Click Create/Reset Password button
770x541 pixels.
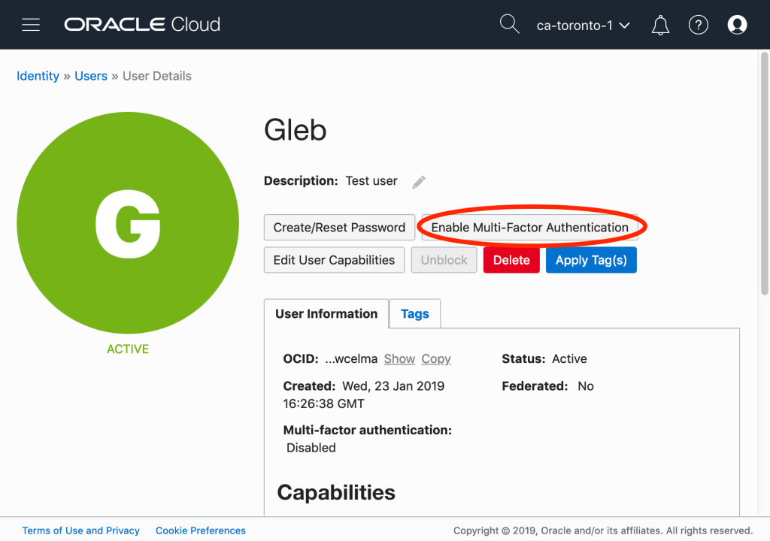pyautogui.click(x=339, y=227)
